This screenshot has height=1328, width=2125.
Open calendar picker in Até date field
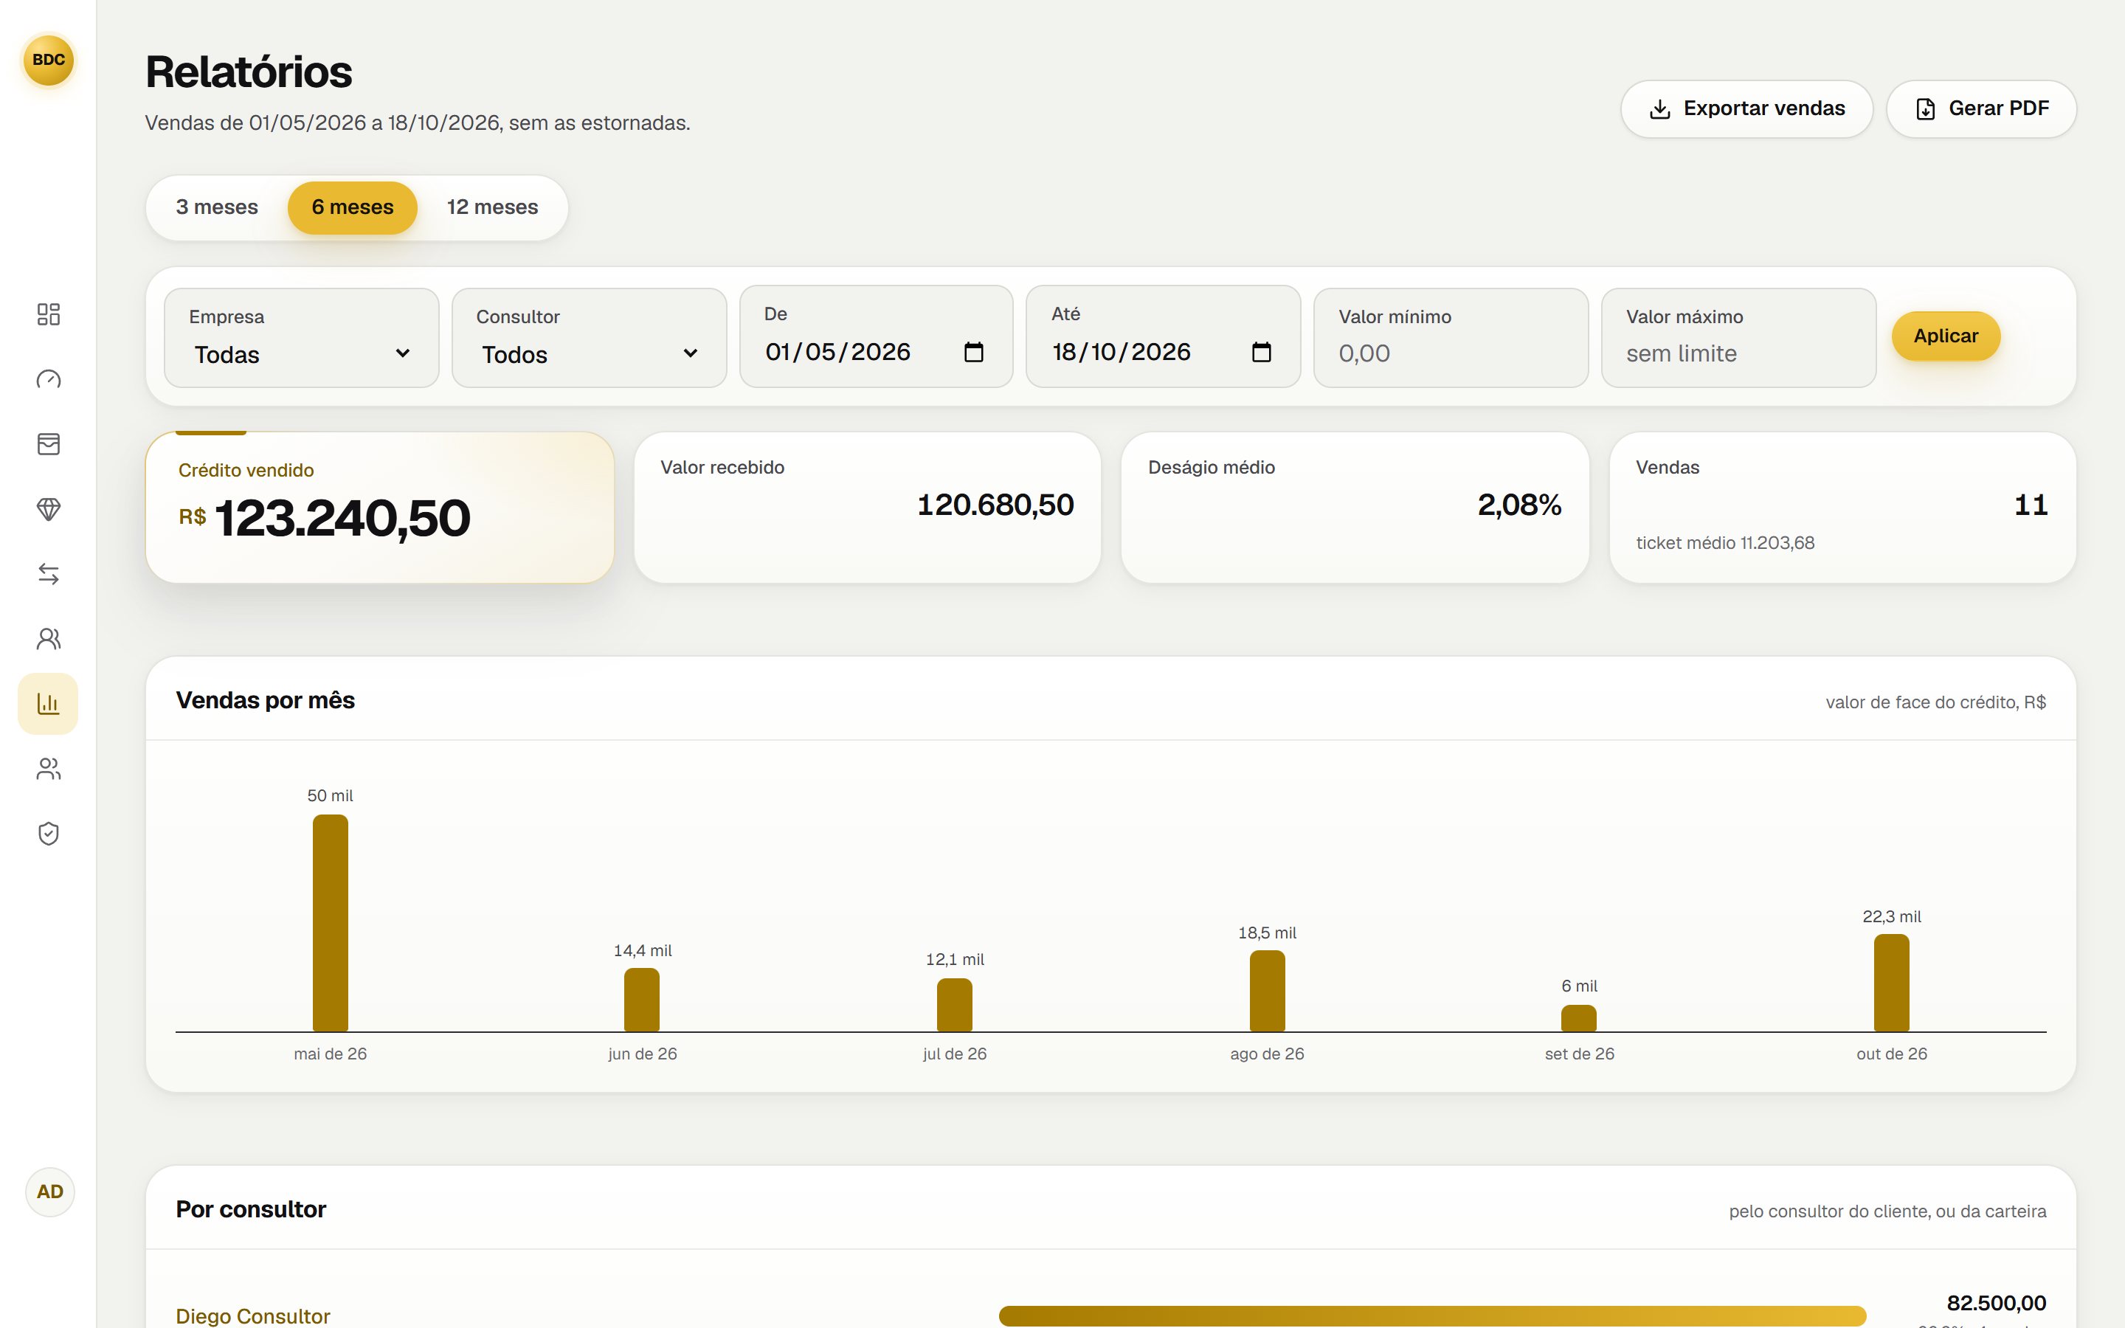click(1261, 352)
